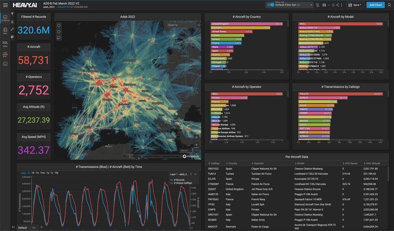The image size is (394, 231).
Task: Sort table by Country column
Action: (231, 163)
